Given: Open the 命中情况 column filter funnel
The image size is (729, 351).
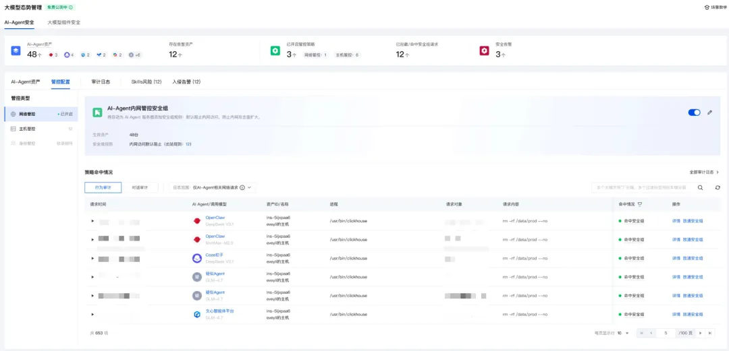Looking at the screenshot, I should (640, 204).
